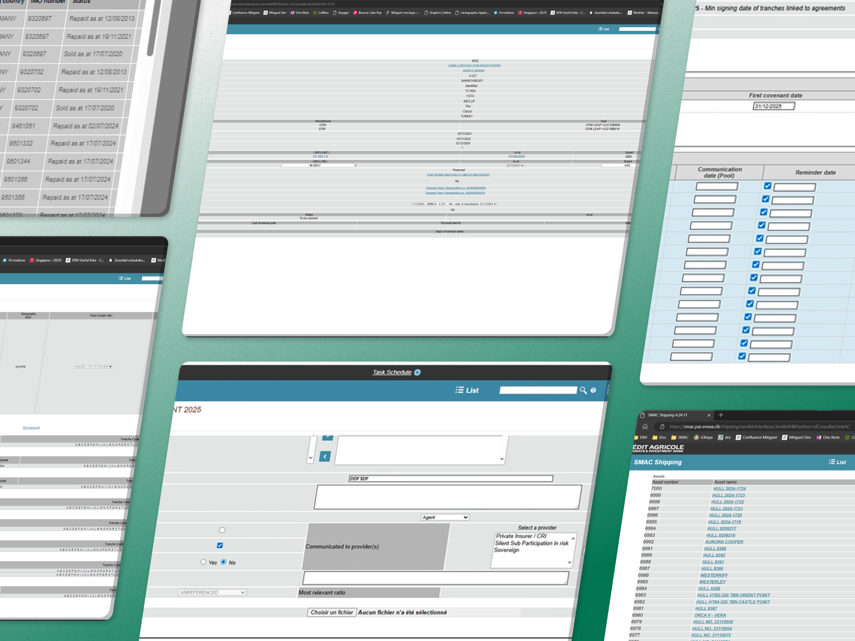The image size is (855, 641).
Task: Select the No radio button
Action: pyautogui.click(x=223, y=562)
